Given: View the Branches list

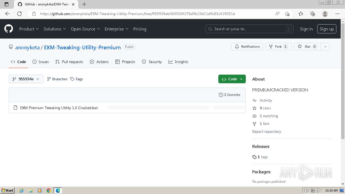Looking at the screenshot, I should click(57, 79).
